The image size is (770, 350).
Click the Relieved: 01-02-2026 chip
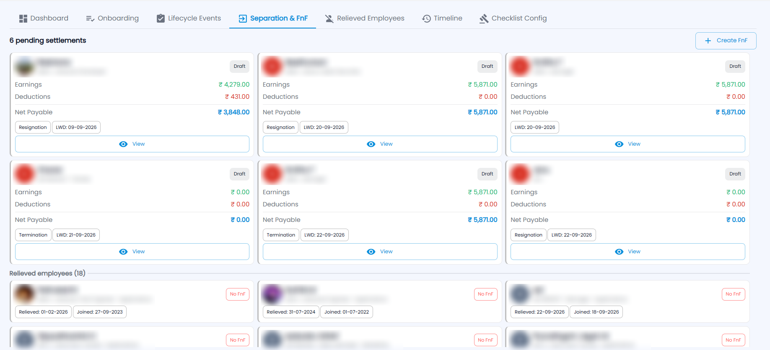pyautogui.click(x=43, y=312)
